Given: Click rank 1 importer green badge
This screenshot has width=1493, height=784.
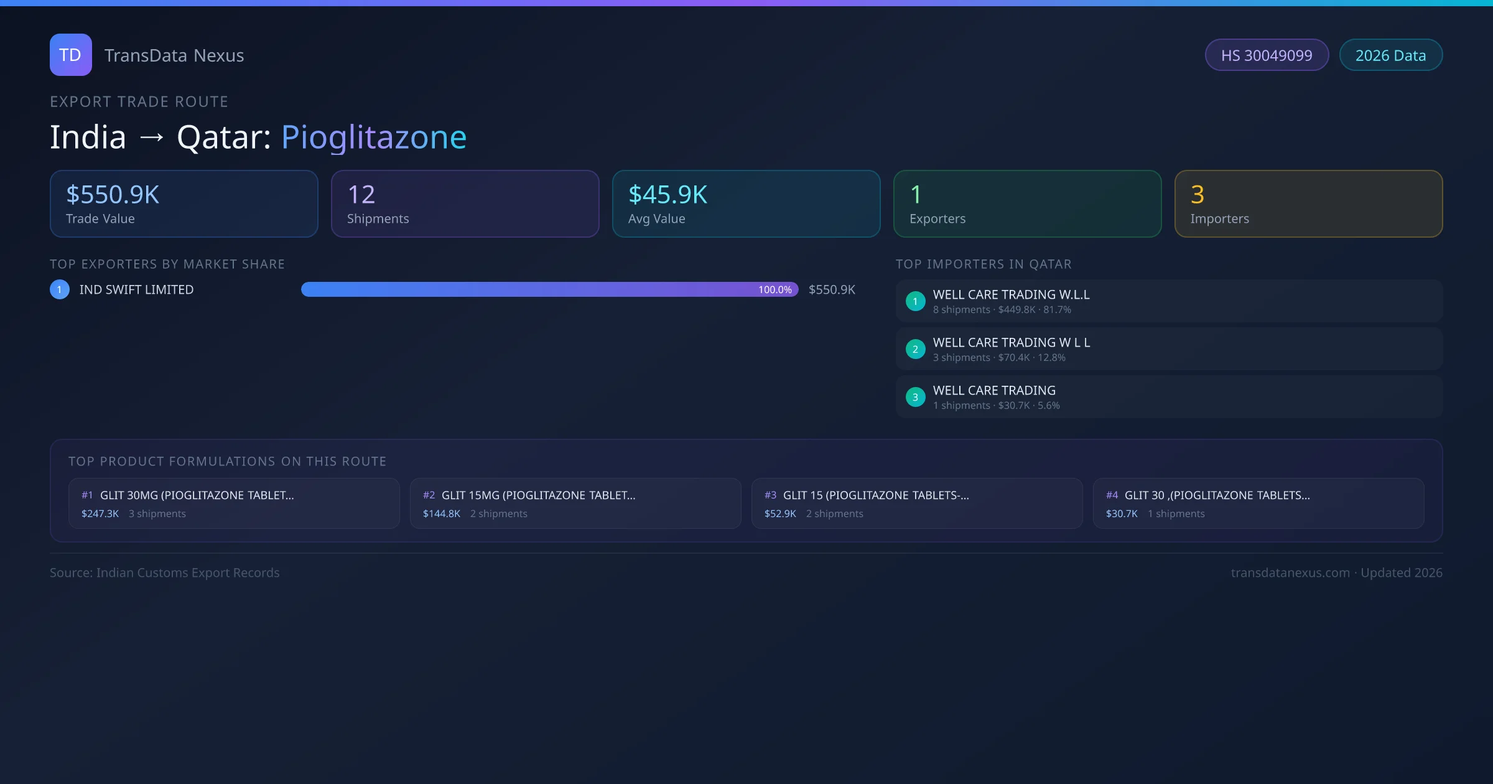Looking at the screenshot, I should (x=915, y=301).
